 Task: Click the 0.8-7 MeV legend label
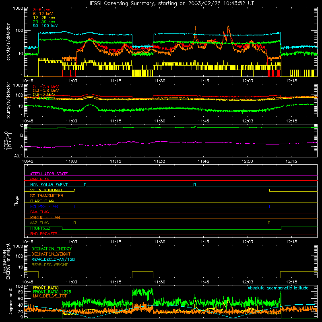point(44,95)
